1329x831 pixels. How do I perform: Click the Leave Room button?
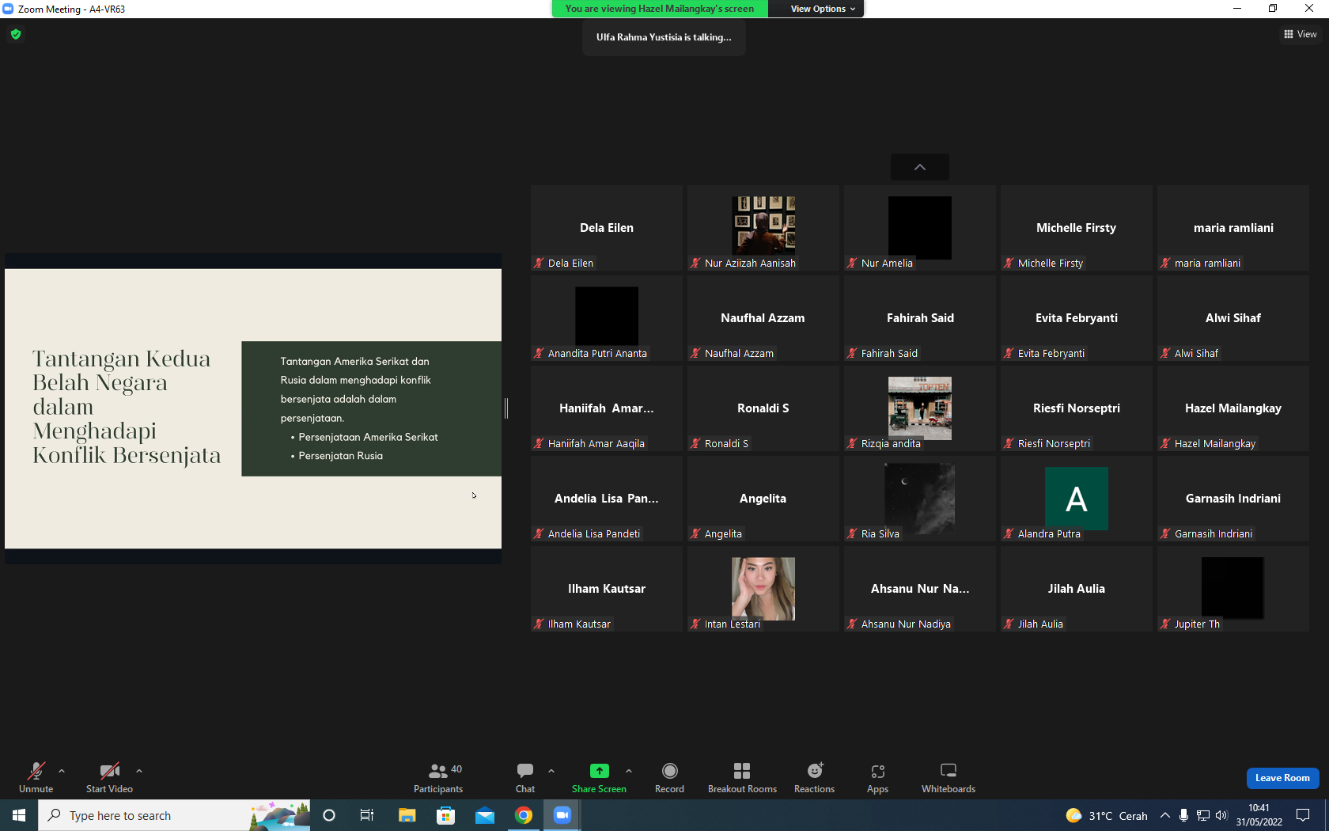(x=1282, y=778)
